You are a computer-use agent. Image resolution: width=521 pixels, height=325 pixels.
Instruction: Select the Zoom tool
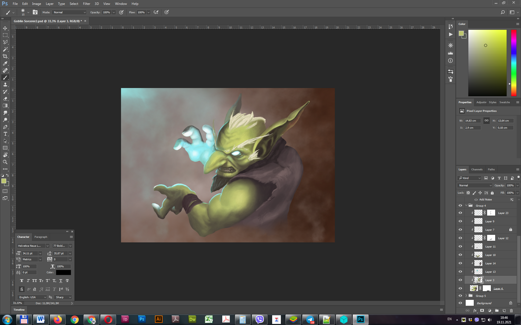click(5, 162)
